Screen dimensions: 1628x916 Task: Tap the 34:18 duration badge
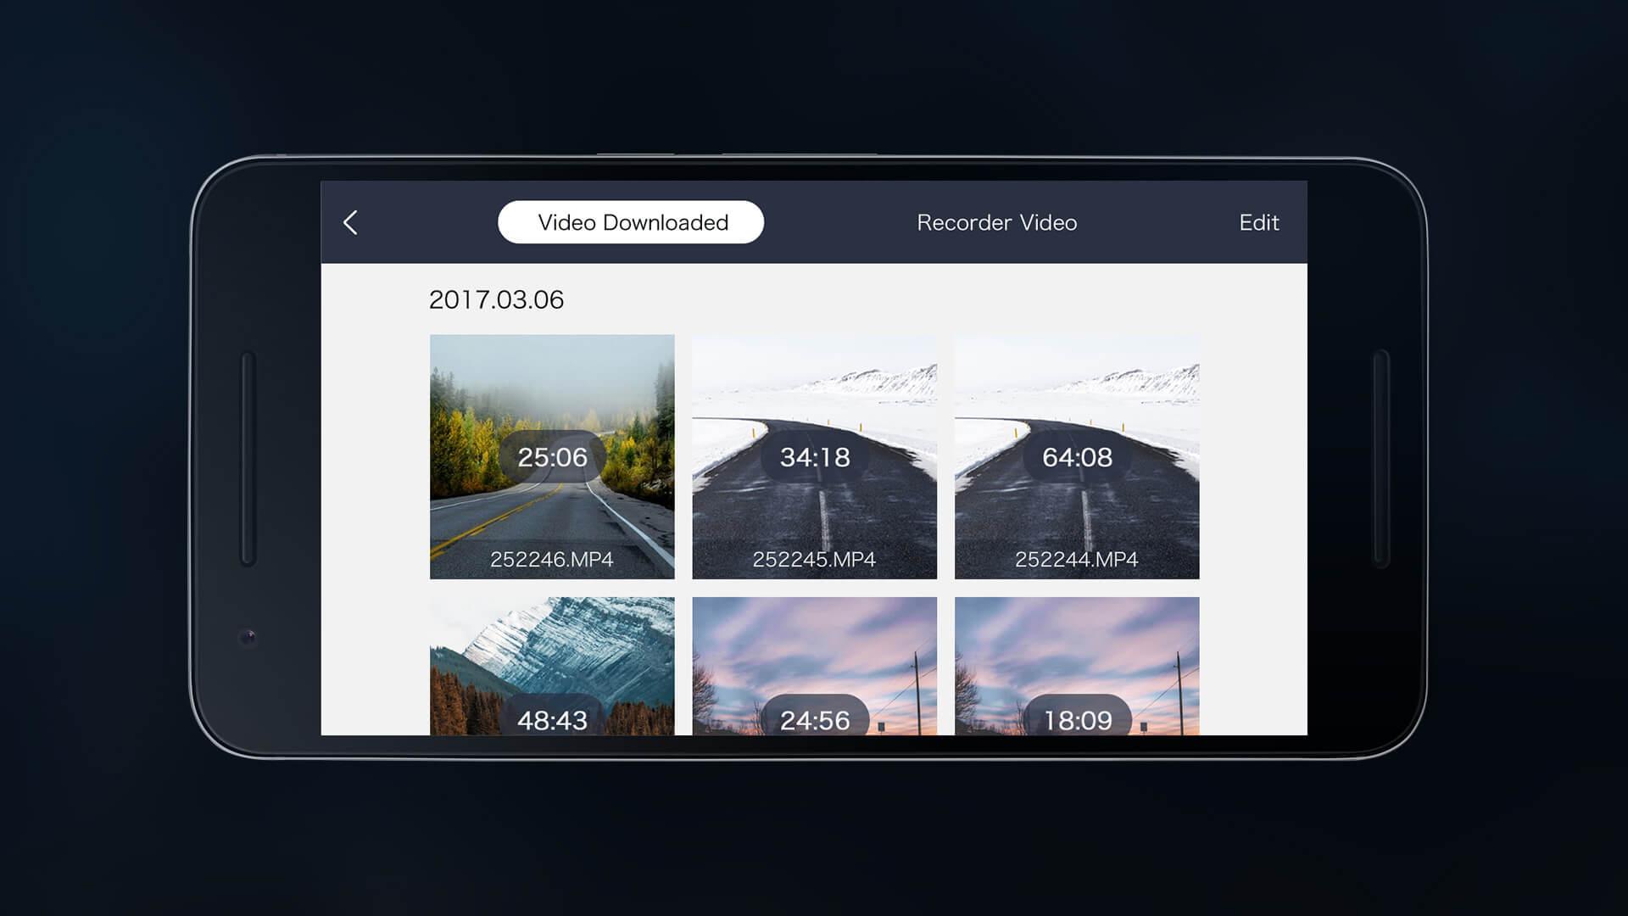click(814, 457)
